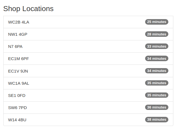Click the 36 minutes badge
The width and height of the screenshot is (175, 129).
[x=156, y=107]
